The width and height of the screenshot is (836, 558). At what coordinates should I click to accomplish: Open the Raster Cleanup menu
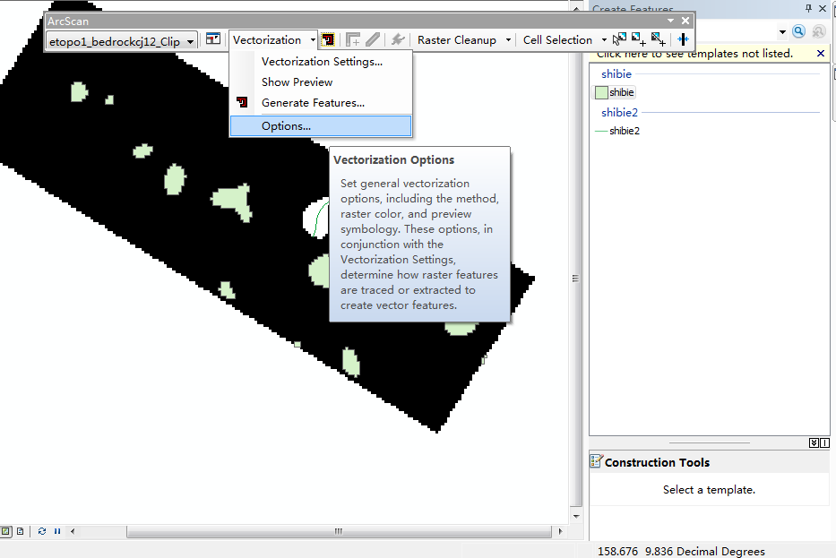(x=464, y=40)
